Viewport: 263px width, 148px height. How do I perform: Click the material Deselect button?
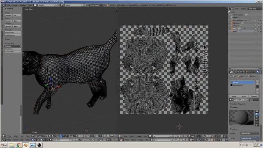pos(254,97)
